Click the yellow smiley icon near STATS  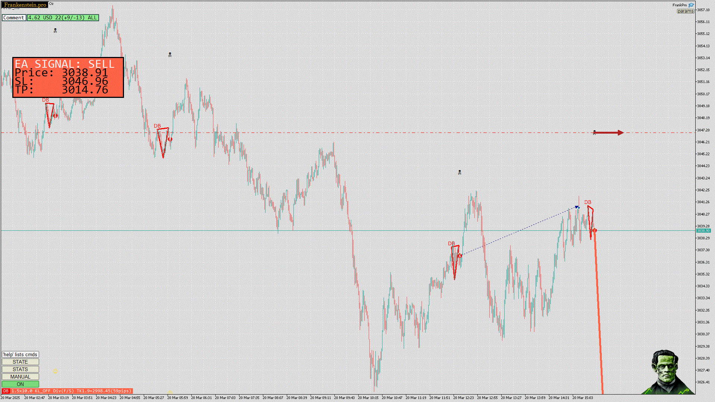pyautogui.click(x=55, y=371)
